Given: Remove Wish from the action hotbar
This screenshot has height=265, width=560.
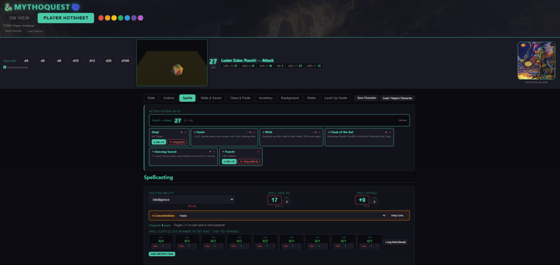Looking at the screenshot, I should [x=319, y=132].
